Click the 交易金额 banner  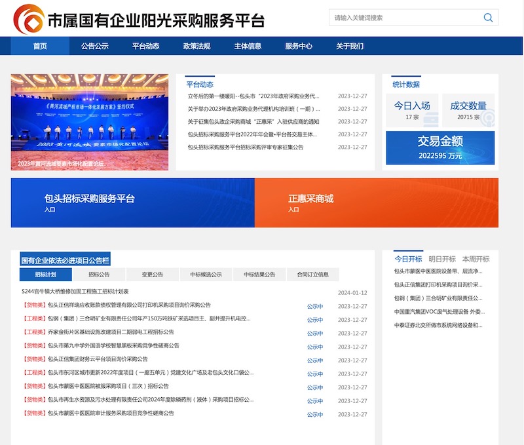coord(440,147)
